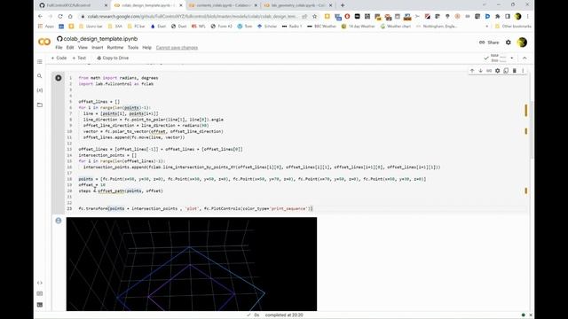Open the File menu
The image size is (568, 319).
59,48
